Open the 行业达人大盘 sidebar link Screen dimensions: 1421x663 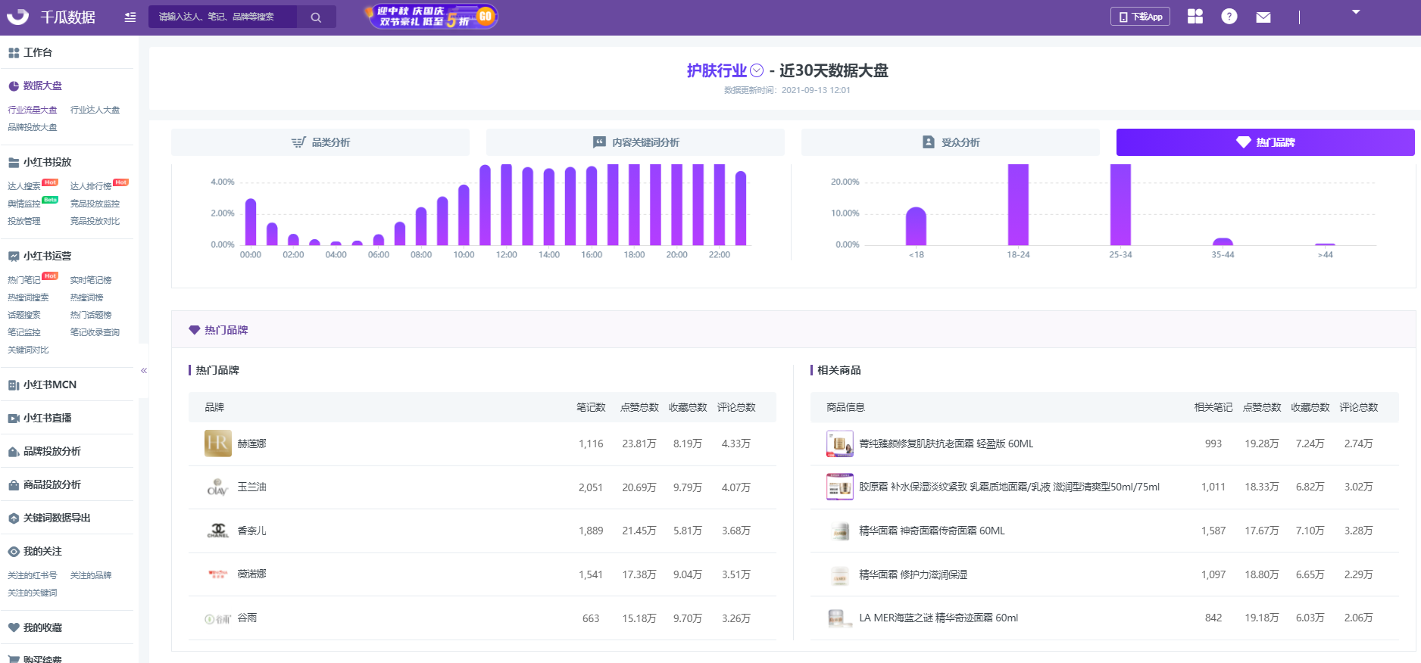tap(95, 110)
